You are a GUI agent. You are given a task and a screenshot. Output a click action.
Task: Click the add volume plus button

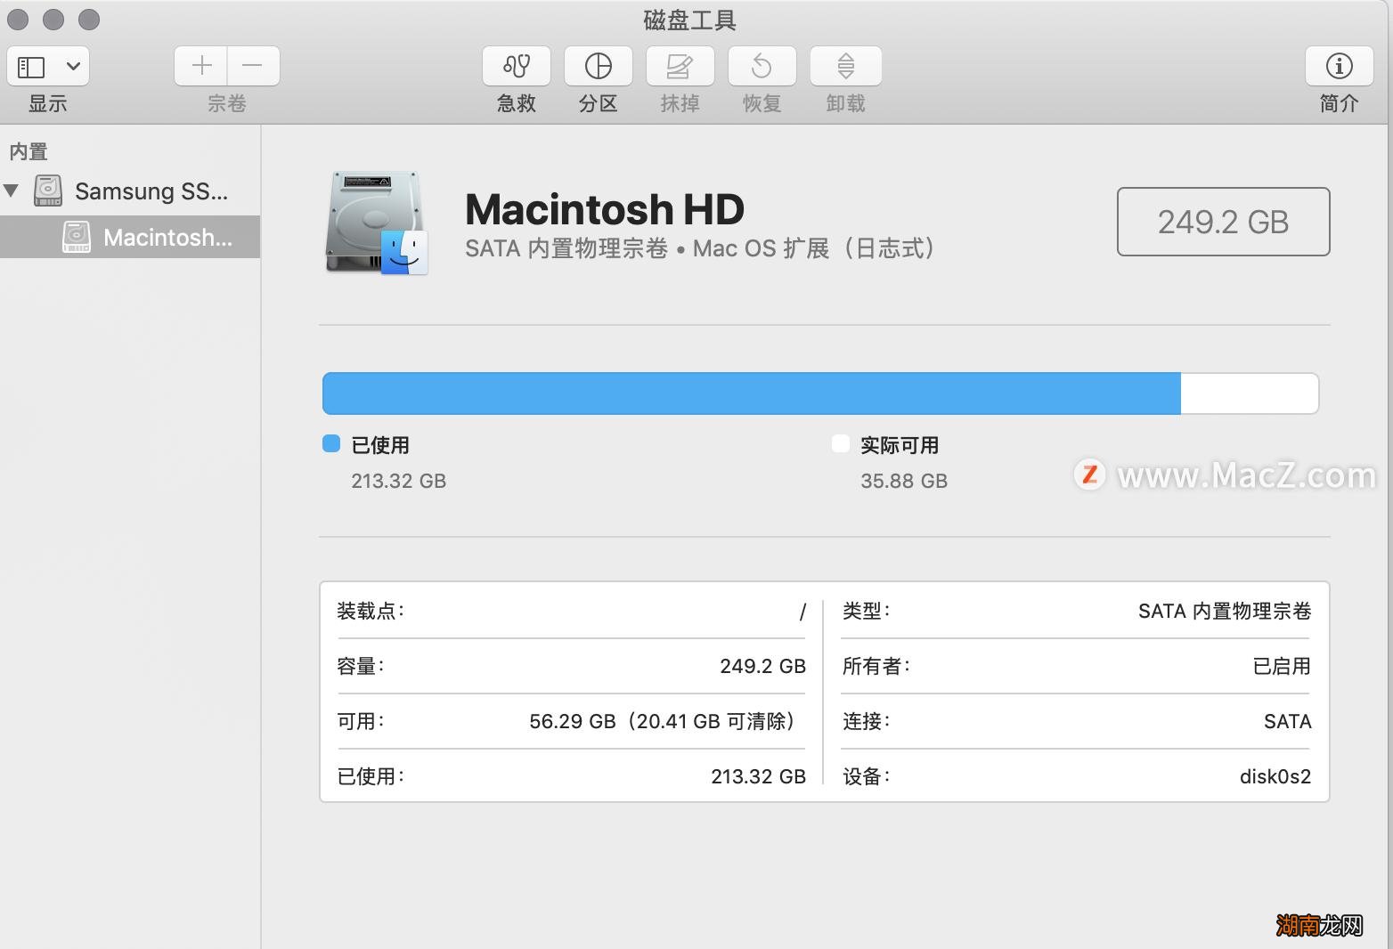click(201, 66)
